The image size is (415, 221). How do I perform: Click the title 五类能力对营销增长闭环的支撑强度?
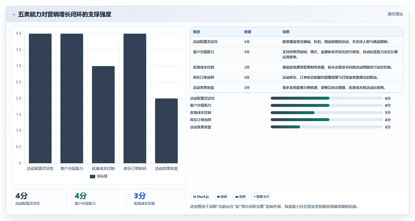coord(65,14)
